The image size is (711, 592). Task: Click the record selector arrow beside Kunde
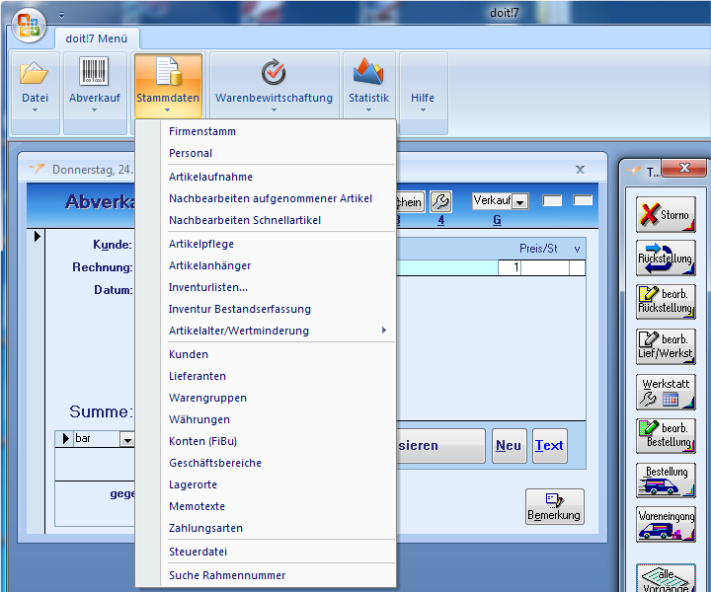click(x=37, y=236)
